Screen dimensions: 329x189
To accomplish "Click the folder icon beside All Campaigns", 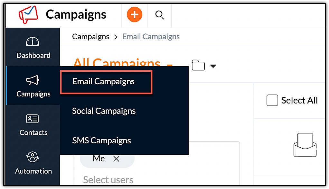I will (198, 65).
